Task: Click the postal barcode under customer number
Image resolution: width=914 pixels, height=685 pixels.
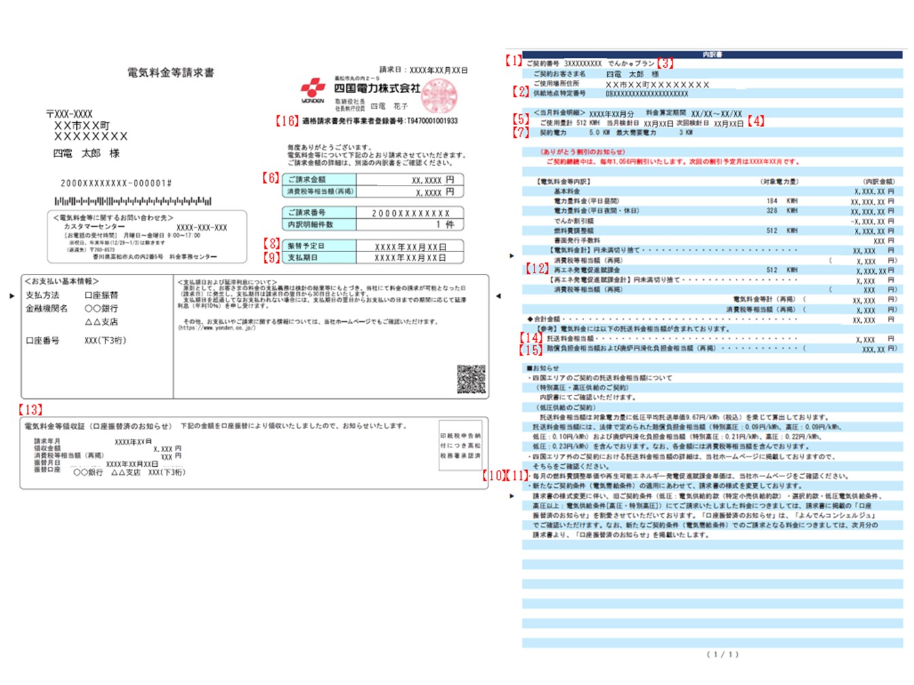Action: pos(133,201)
